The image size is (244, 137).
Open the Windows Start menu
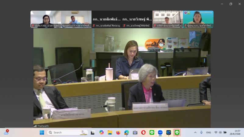coord(42,132)
